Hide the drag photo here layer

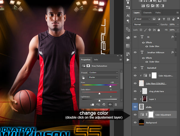[135, 91]
